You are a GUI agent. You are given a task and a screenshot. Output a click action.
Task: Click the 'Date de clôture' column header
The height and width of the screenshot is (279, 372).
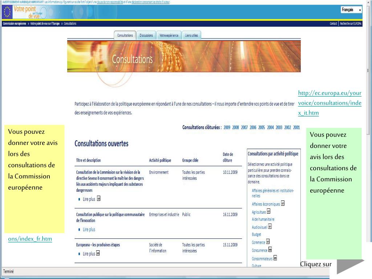click(x=228, y=157)
